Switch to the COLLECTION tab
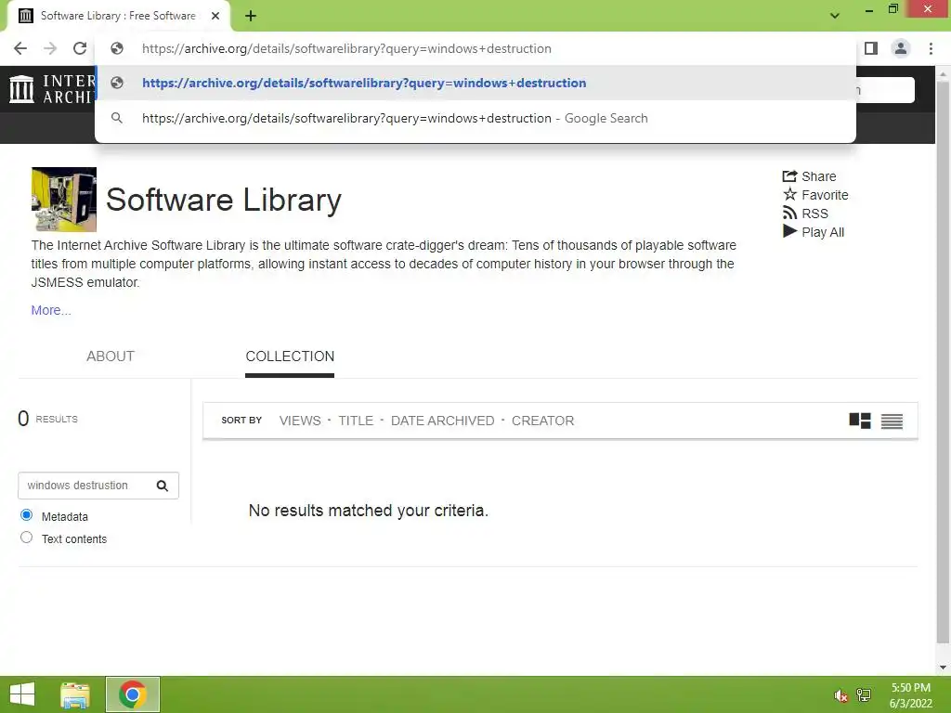 pyautogui.click(x=290, y=356)
